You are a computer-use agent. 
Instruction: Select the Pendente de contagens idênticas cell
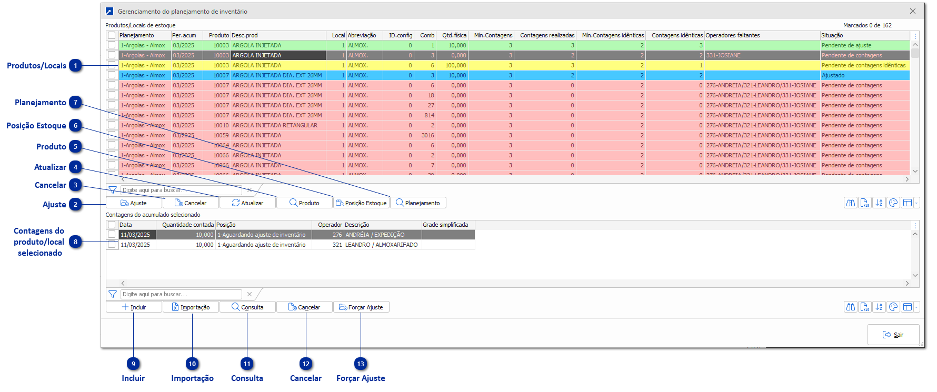[x=865, y=65]
